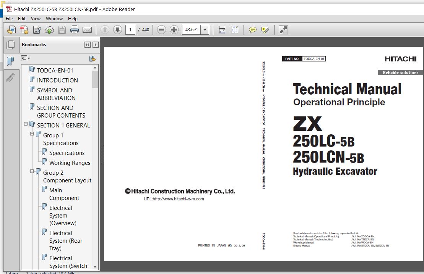Image resolution: width=424 pixels, height=274 pixels.
Task: Open the SECTION AND GROUP CONTENTS bookmark
Action: [61, 111]
